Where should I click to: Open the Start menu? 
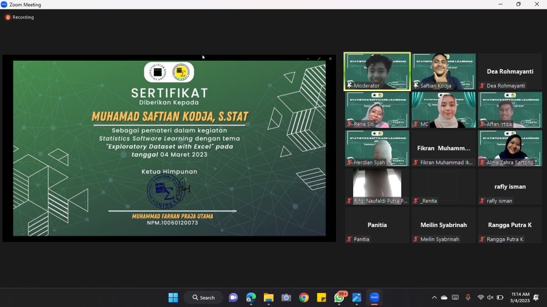pos(173,297)
